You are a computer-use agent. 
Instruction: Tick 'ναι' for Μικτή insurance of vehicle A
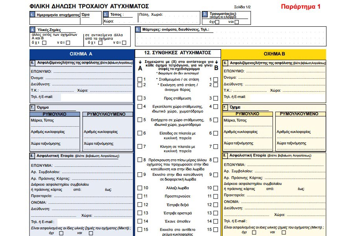click(91, 233)
